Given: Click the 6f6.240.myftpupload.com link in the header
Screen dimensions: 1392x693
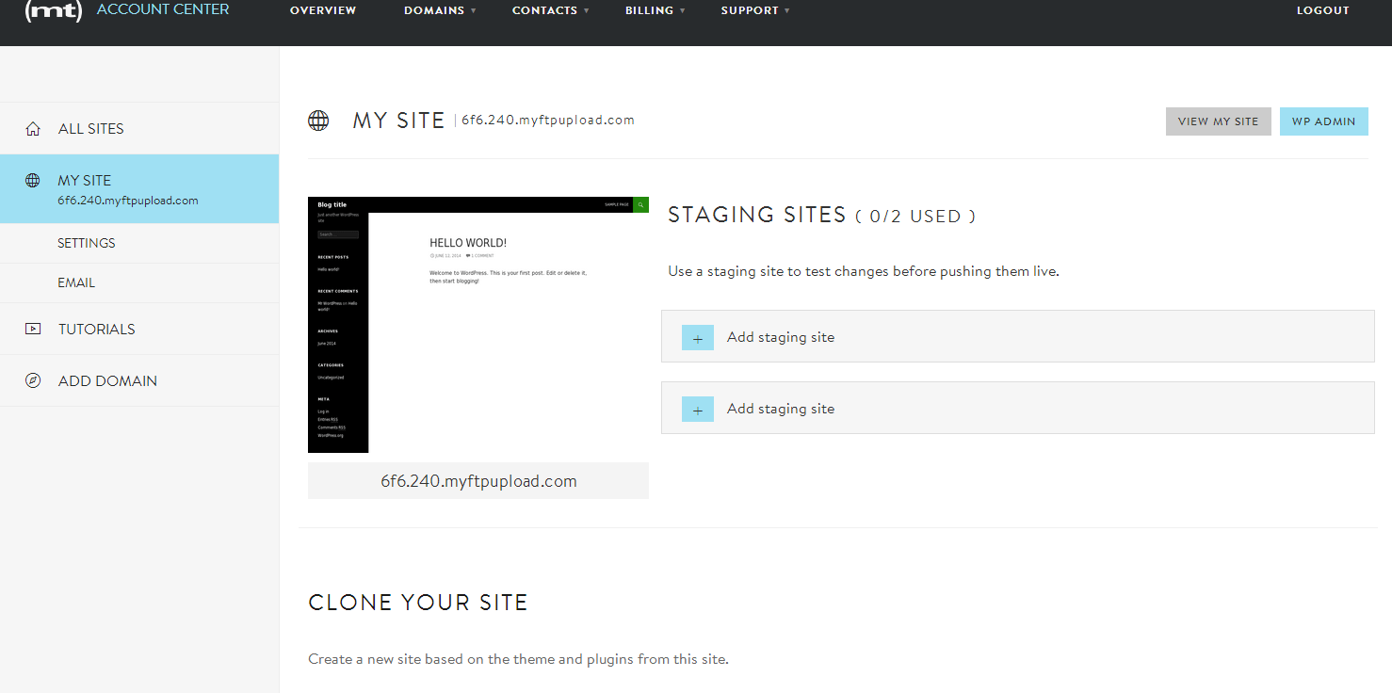Looking at the screenshot, I should coord(548,120).
